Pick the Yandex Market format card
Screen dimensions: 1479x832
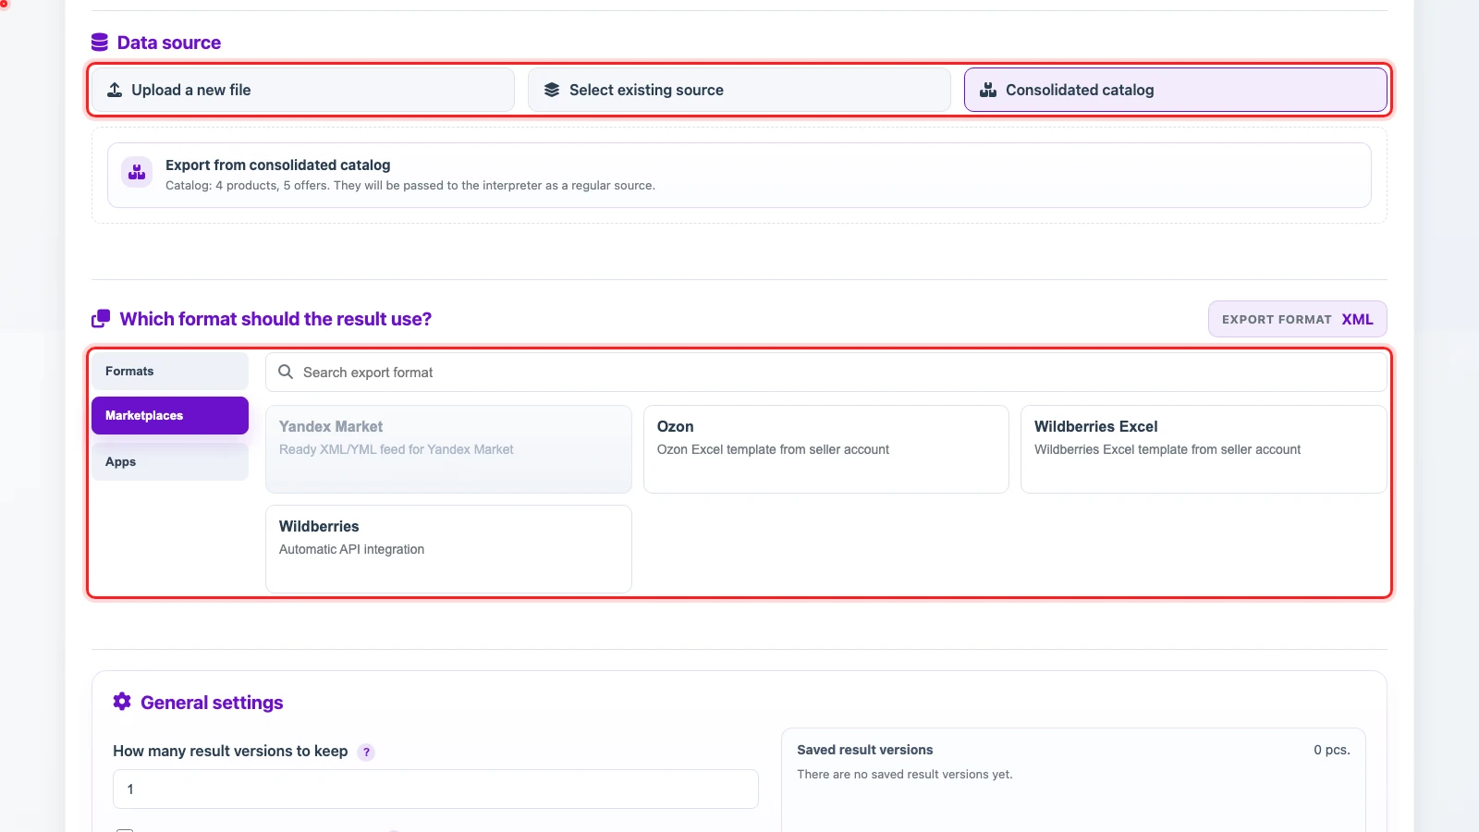448,449
